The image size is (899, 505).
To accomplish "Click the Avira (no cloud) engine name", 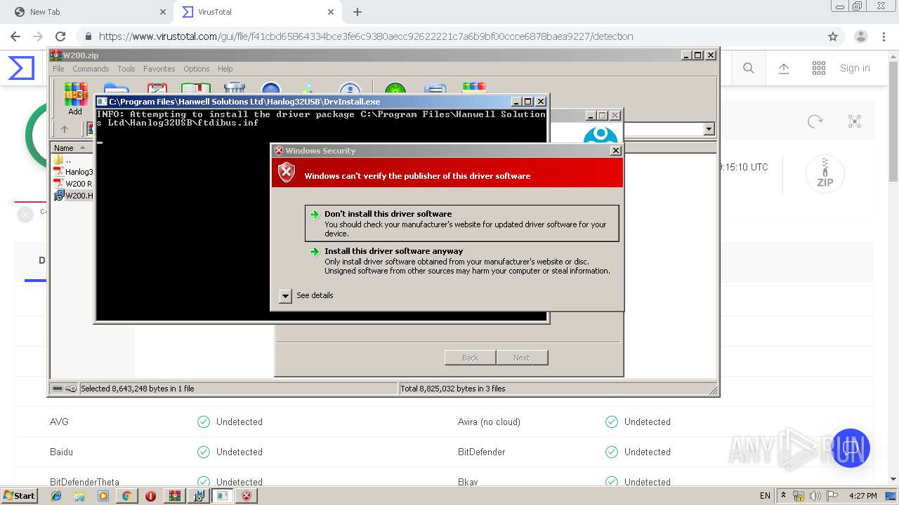I will tap(489, 422).
